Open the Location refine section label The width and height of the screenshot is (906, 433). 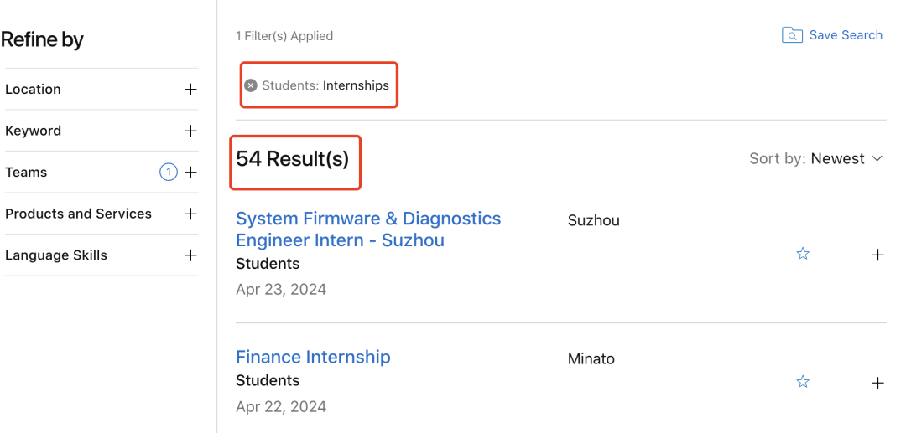33,90
